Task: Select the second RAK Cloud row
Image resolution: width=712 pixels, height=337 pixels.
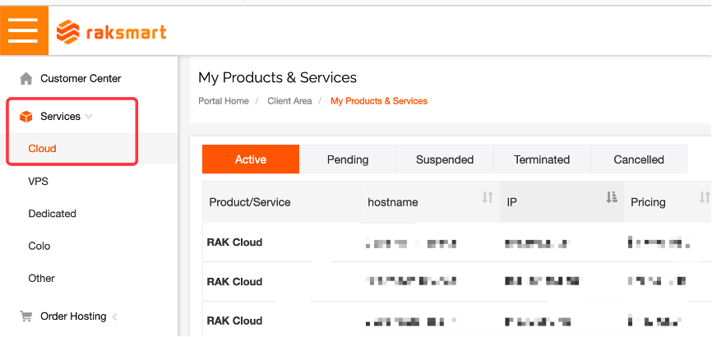Action: pos(457,282)
